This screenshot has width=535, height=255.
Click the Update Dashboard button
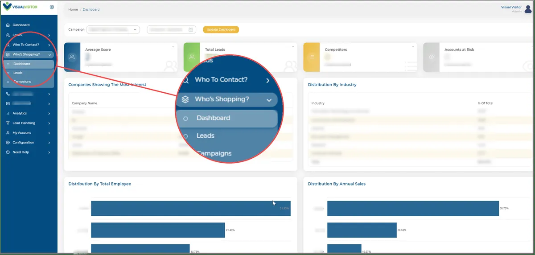coord(221,29)
